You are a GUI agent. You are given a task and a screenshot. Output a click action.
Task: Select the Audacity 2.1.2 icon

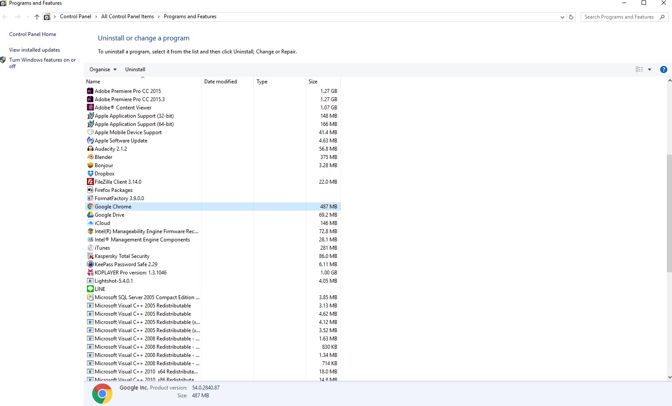pyautogui.click(x=90, y=149)
